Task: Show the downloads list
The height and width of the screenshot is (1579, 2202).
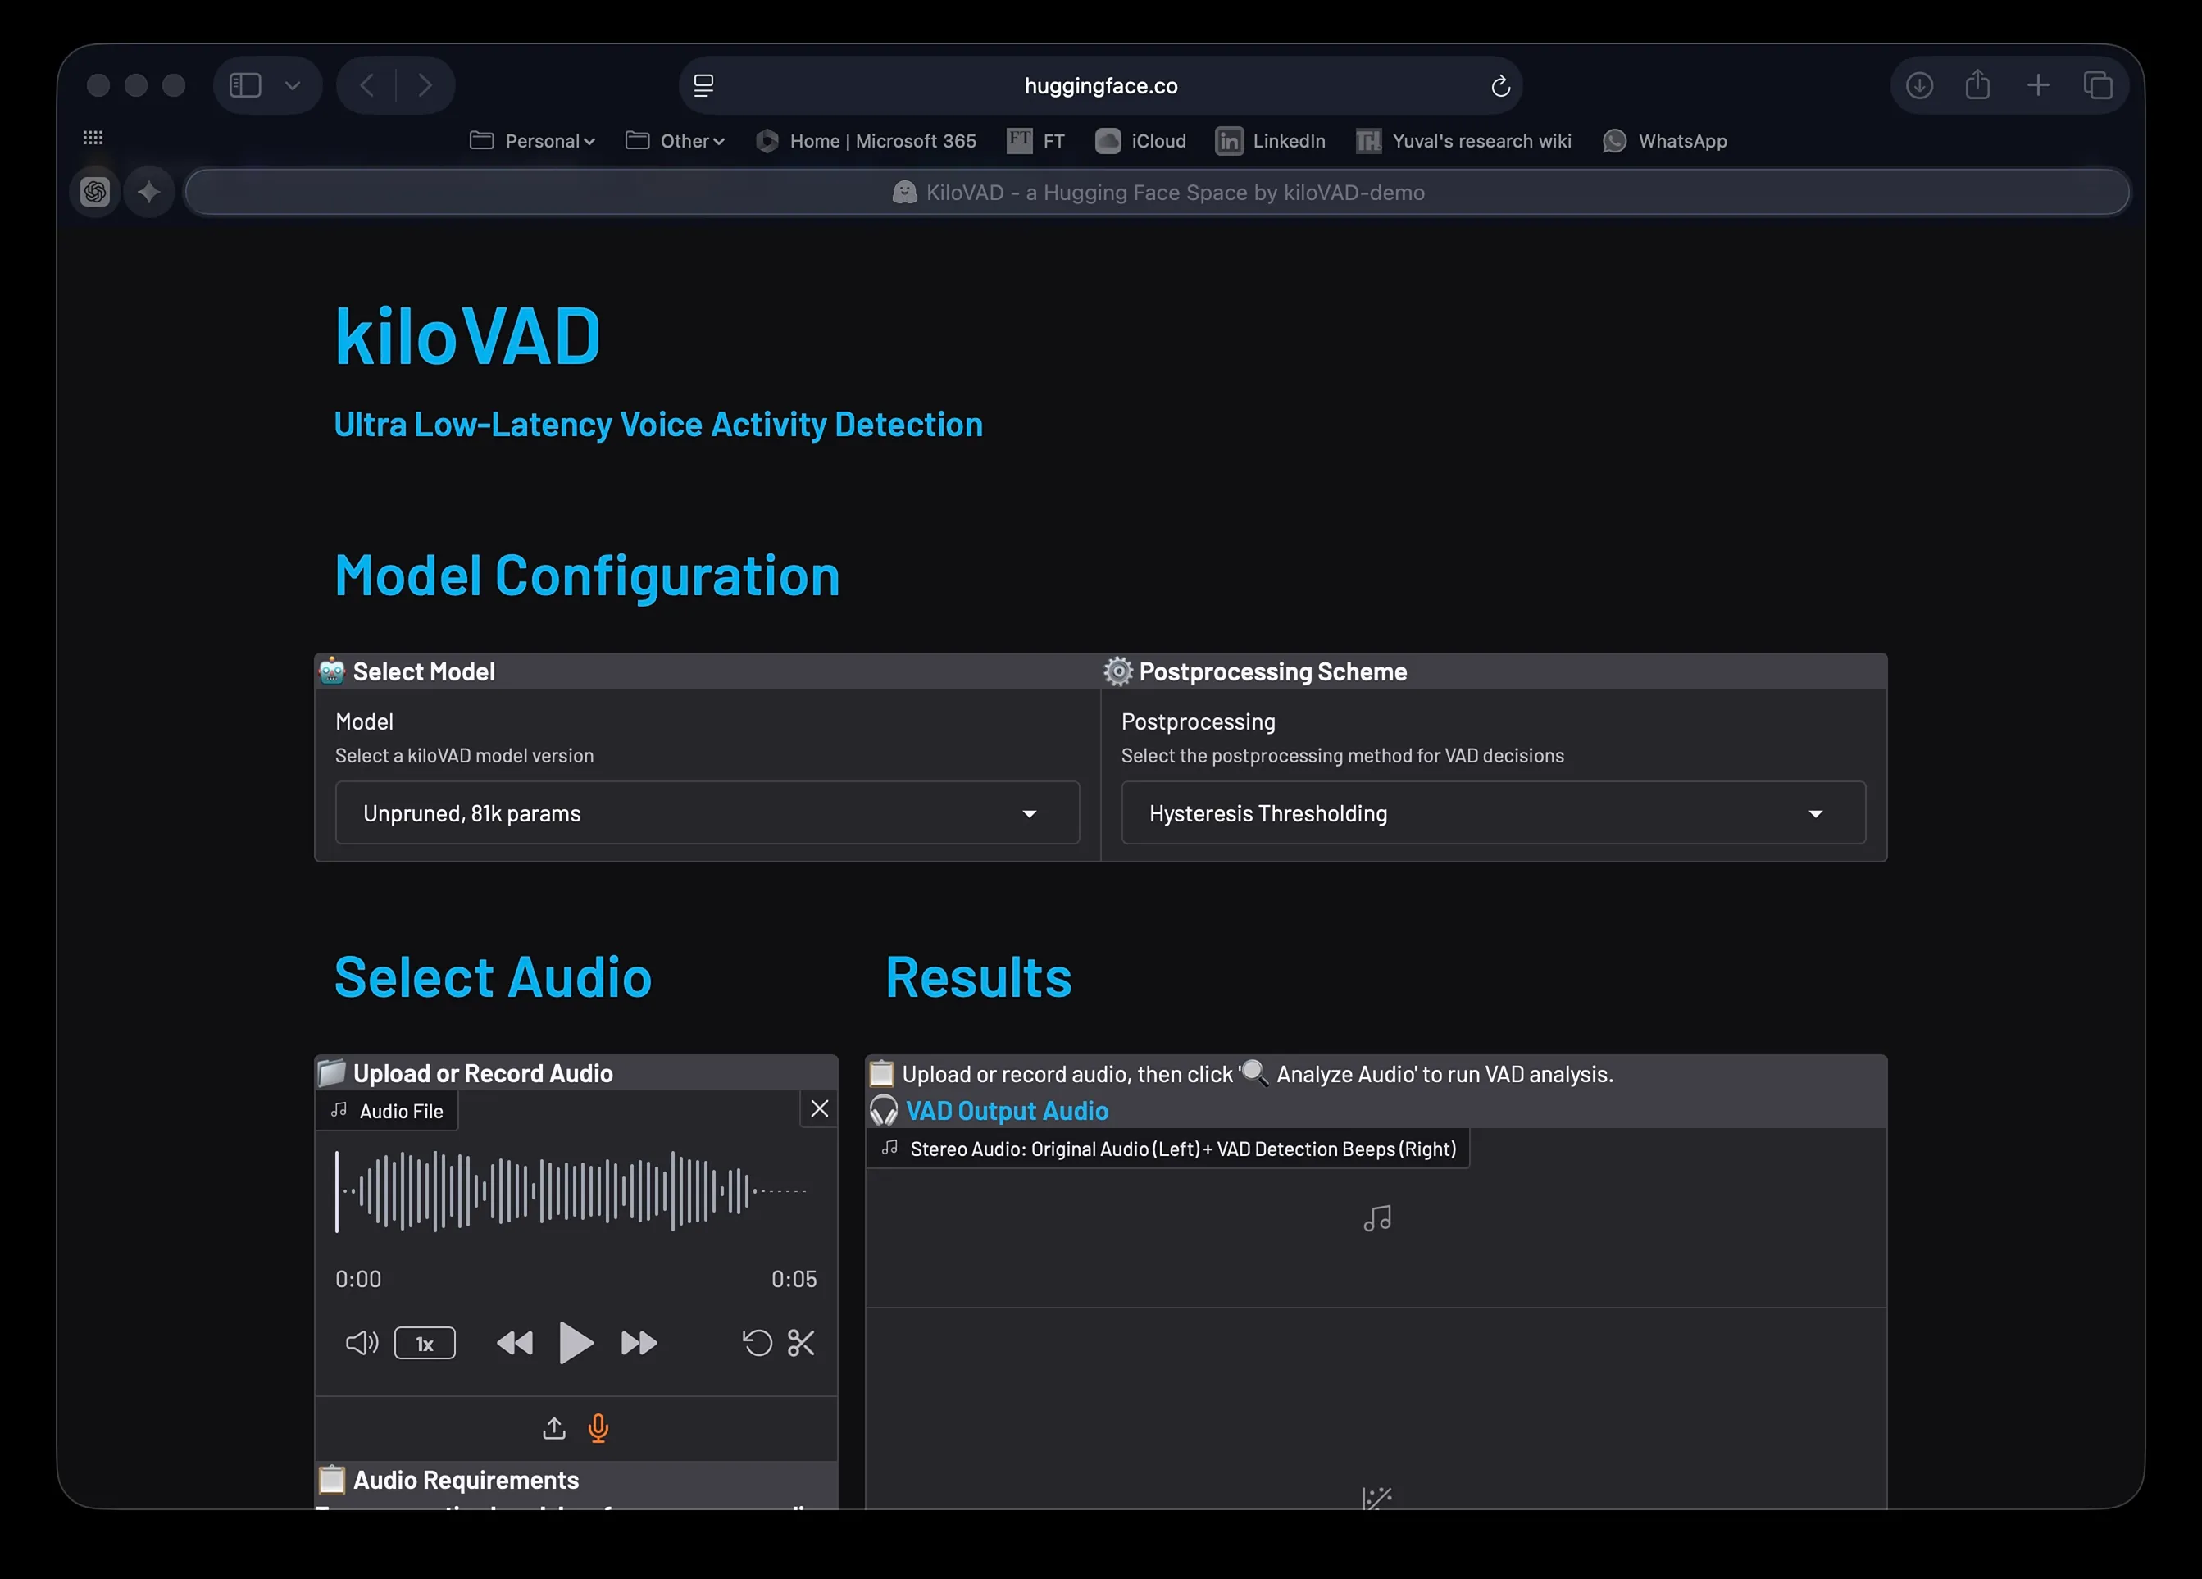Action: click(1919, 85)
